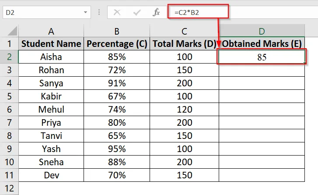Select row 12 header

(x=9, y=188)
